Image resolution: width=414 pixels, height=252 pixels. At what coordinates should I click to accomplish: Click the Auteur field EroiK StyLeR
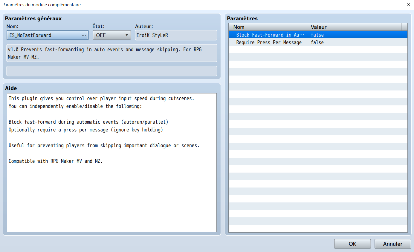click(176, 35)
